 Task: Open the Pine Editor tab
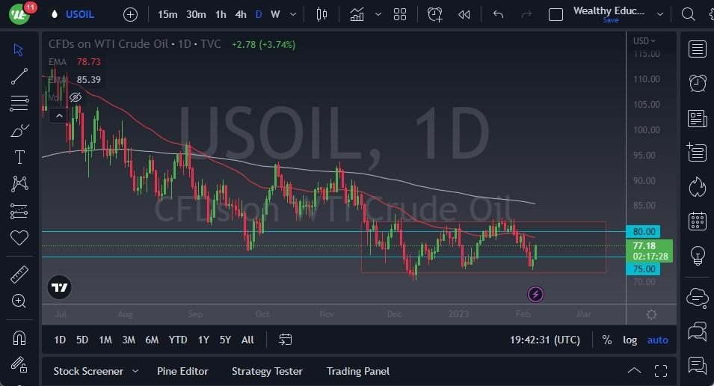182,372
